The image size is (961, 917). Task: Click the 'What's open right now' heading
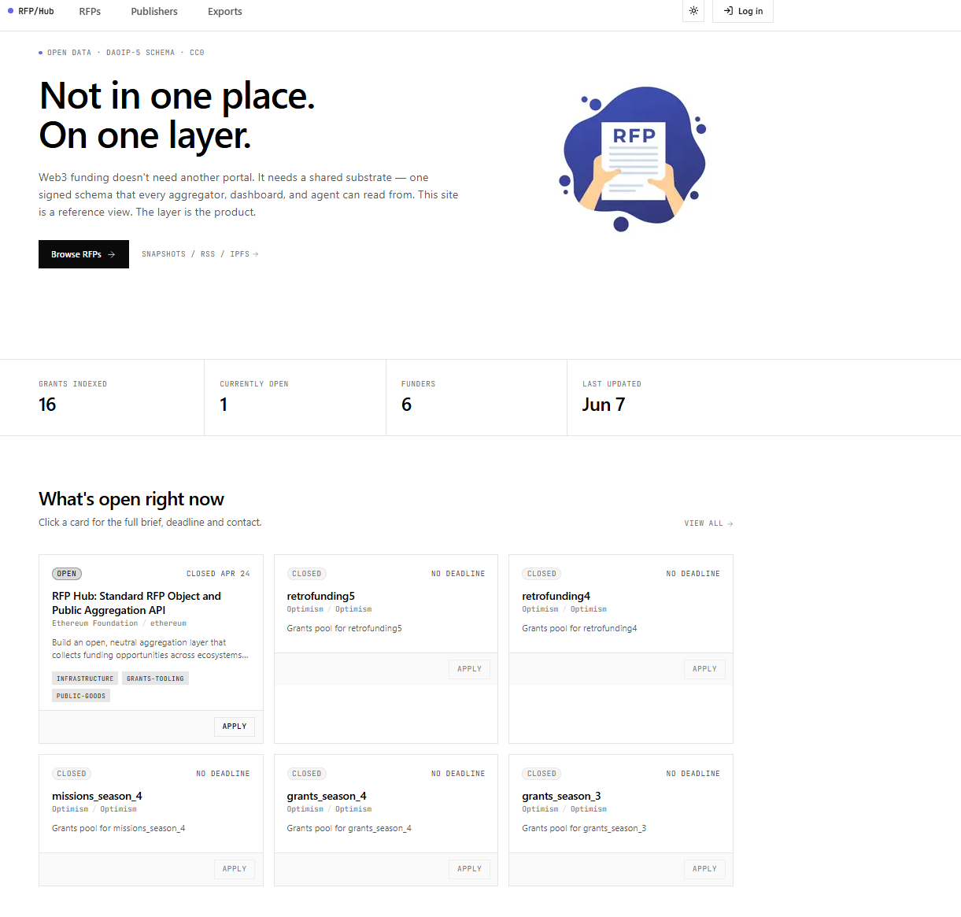pyautogui.click(x=131, y=499)
